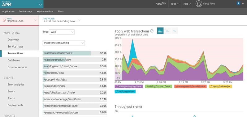
Task: Open Errors in the sidebar
Action: pyautogui.click(x=11, y=91)
